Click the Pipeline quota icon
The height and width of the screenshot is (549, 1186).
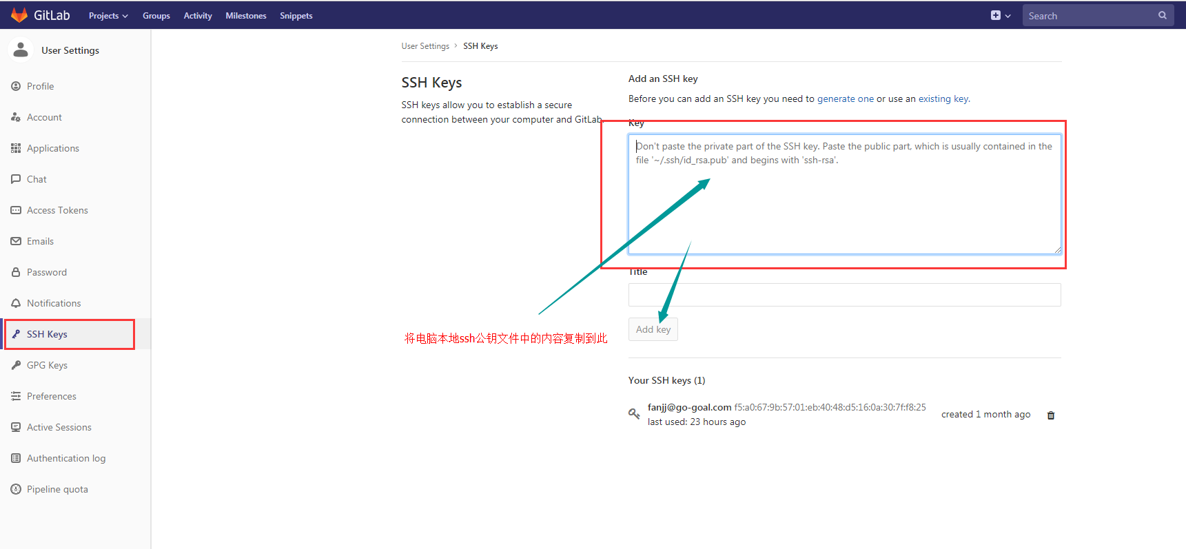(16, 489)
